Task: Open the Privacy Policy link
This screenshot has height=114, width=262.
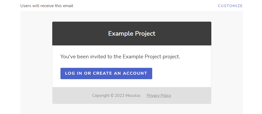Action: tap(159, 96)
